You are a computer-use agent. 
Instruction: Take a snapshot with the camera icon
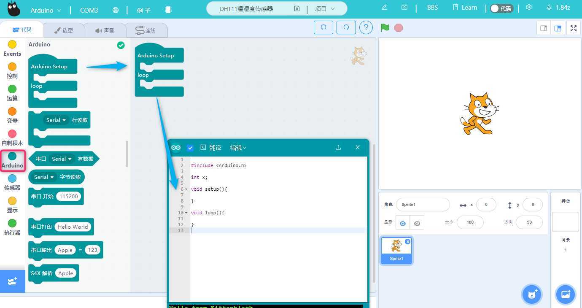coord(404,8)
